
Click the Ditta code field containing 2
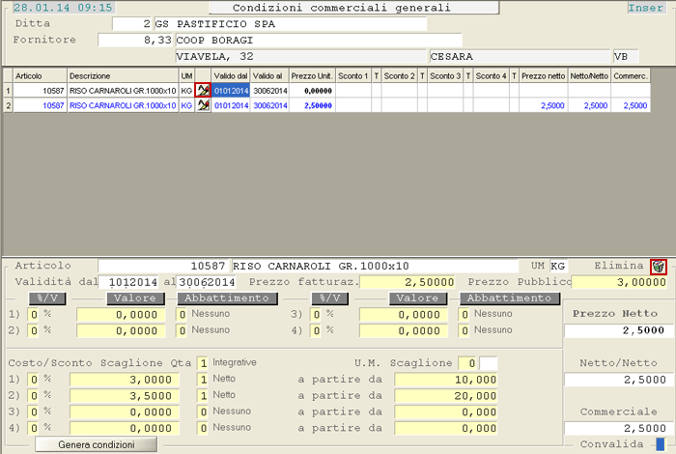click(132, 24)
